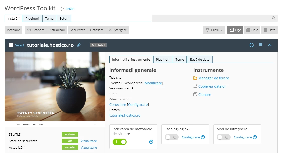Image resolution: width=282 pixels, height=153 pixels.
Task: Open the site card hamburger menu
Action: pos(260,45)
